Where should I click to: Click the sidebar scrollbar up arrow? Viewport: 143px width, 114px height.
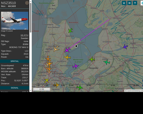[x=31, y=1]
